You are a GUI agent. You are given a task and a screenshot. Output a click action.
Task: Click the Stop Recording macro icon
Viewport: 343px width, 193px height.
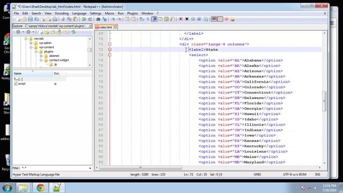(x=187, y=19)
